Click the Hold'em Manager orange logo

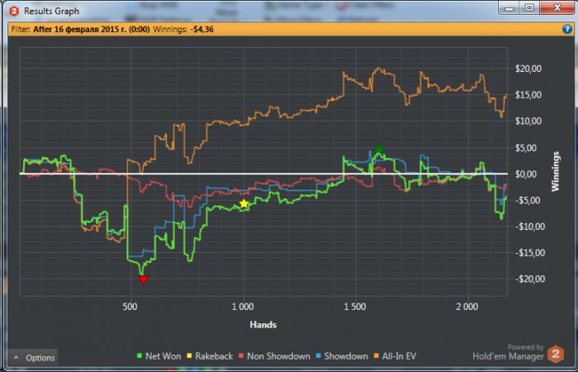click(x=556, y=355)
